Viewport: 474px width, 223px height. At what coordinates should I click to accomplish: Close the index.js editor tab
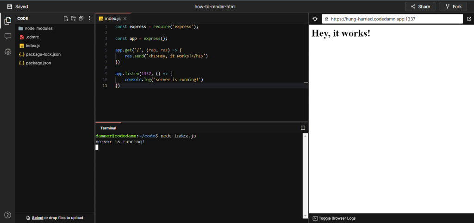(125, 19)
